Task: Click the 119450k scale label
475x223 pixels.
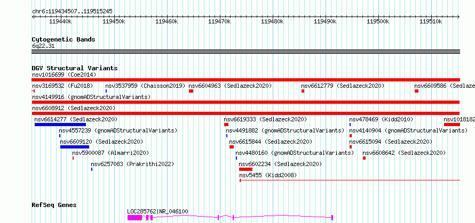Action: pyautogui.click(x=113, y=21)
